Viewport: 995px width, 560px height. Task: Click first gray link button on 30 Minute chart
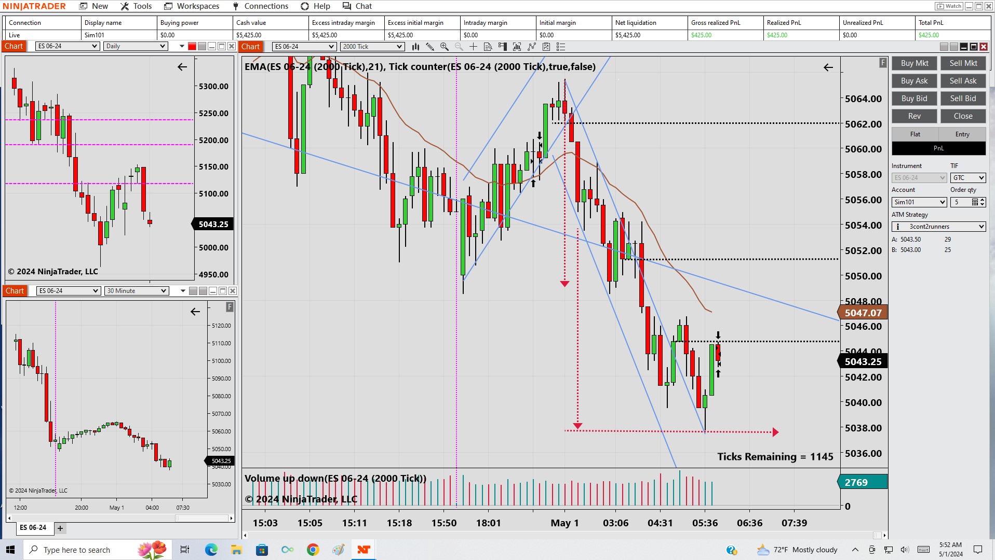[x=193, y=291]
